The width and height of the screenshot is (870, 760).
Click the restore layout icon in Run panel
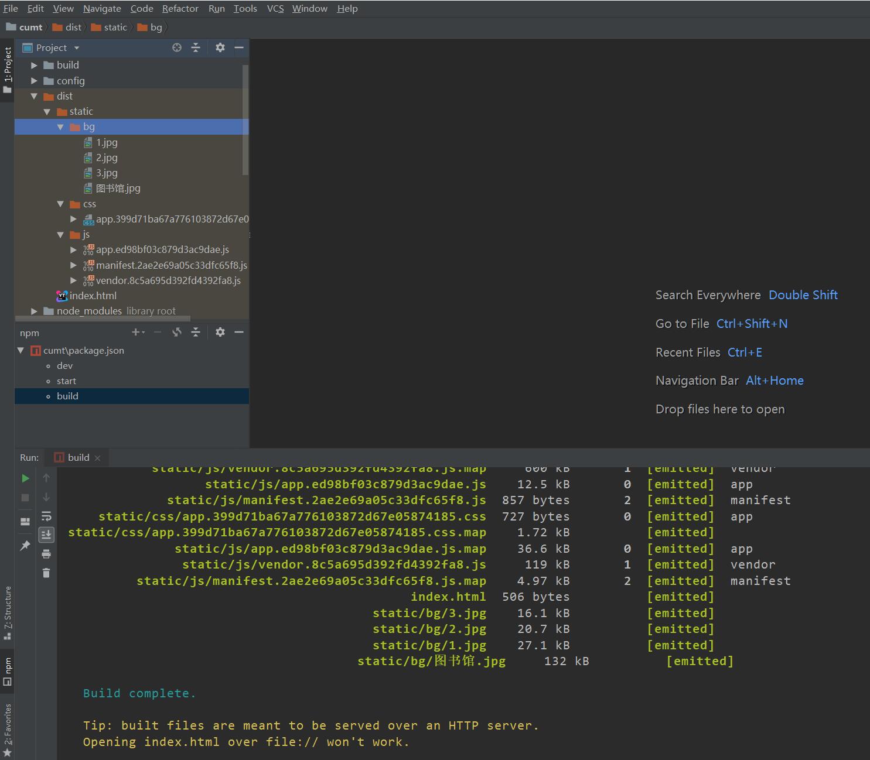coord(25,522)
